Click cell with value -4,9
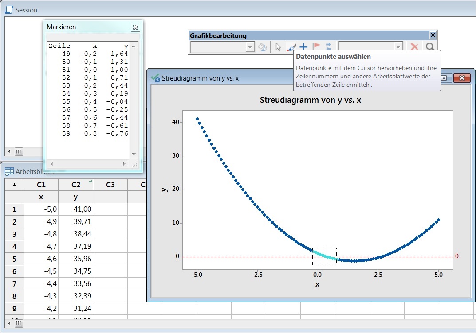Screen dimensions: 476x333 (41, 222)
